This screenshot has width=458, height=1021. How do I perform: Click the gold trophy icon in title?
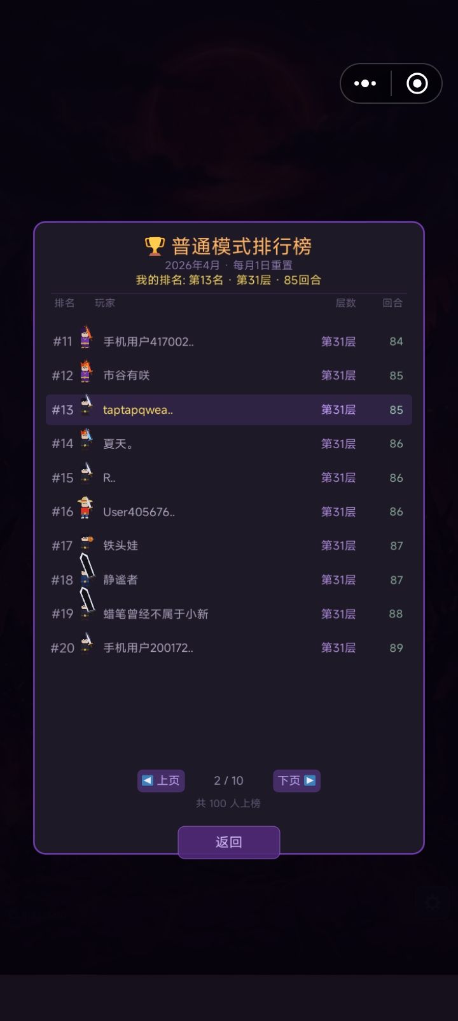pyautogui.click(x=155, y=246)
